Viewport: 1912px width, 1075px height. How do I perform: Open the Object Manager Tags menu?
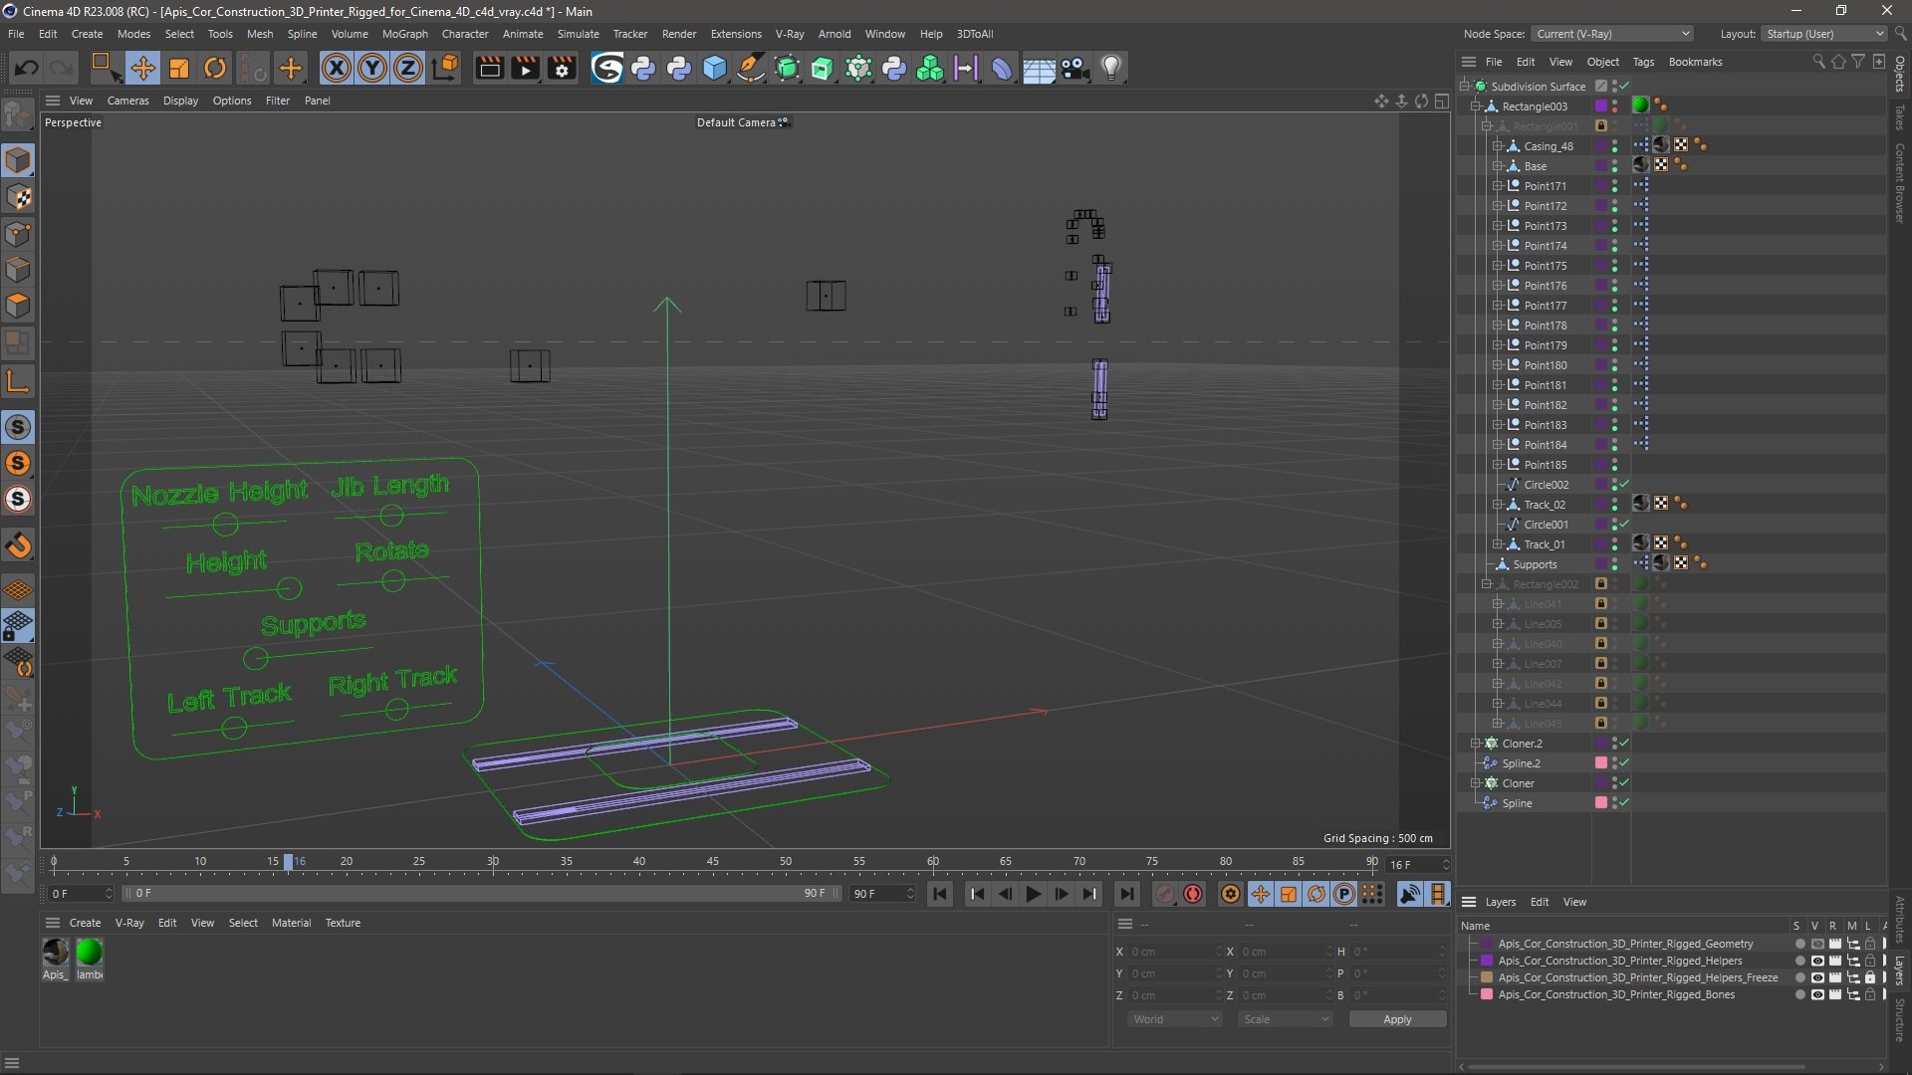coord(1643,62)
